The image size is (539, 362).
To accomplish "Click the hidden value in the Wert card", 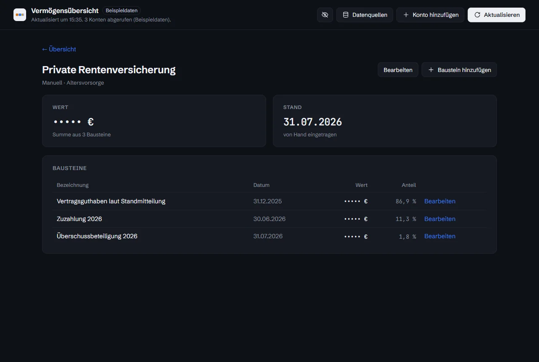I will [73, 122].
